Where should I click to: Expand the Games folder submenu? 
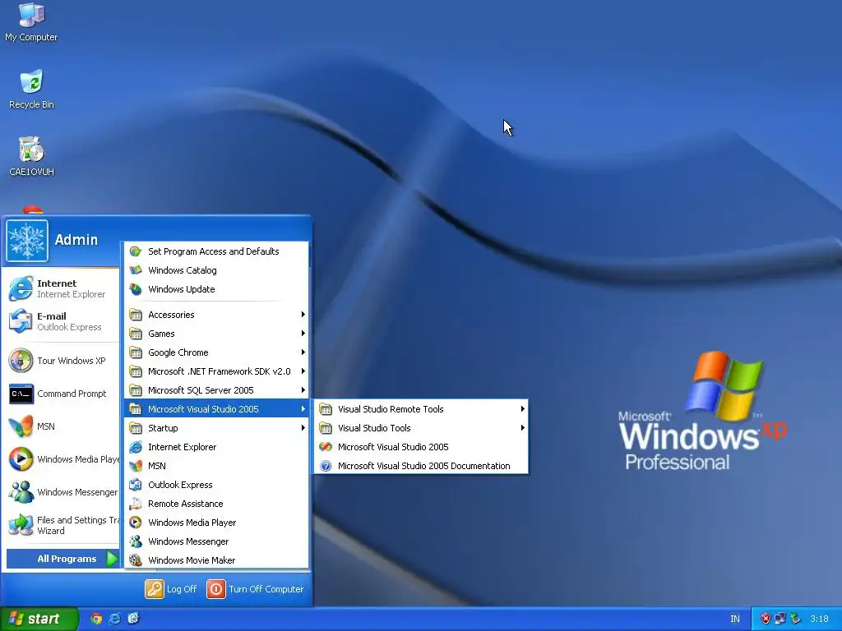216,334
